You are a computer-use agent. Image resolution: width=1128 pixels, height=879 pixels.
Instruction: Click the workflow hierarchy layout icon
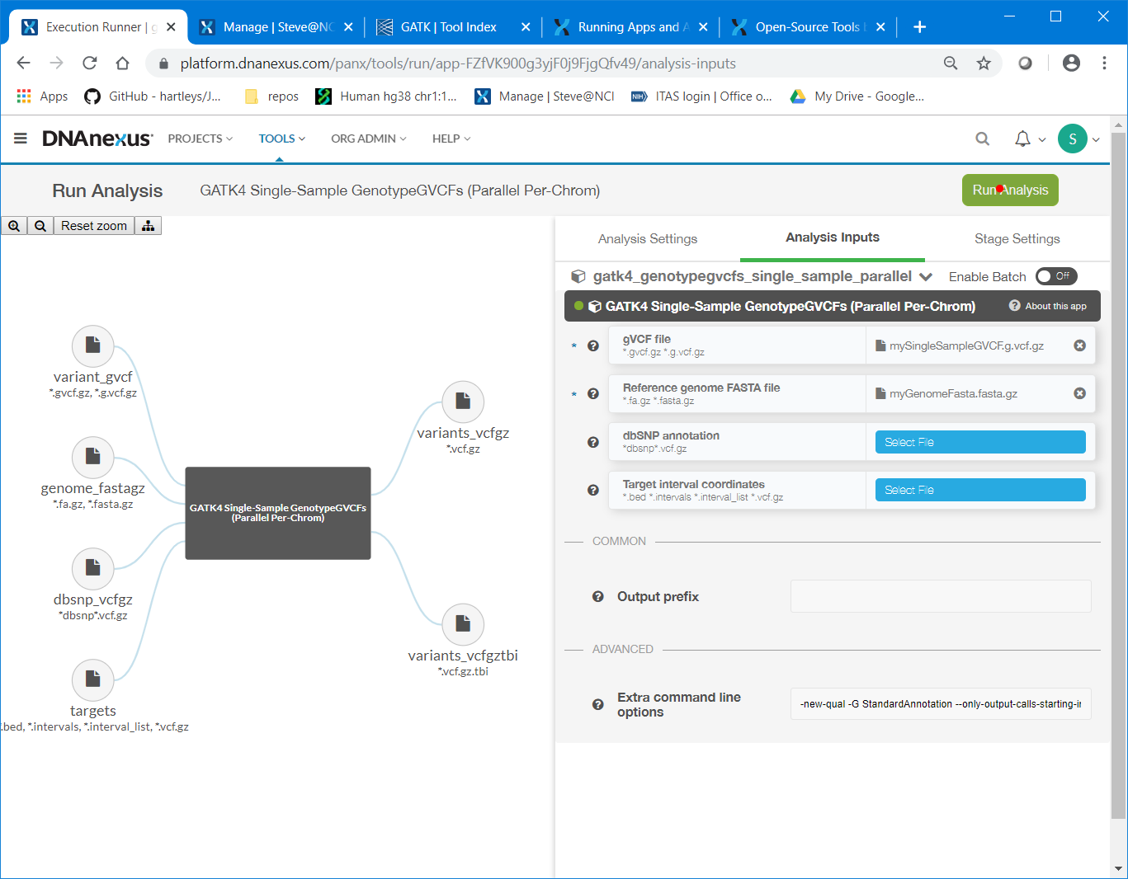[149, 226]
